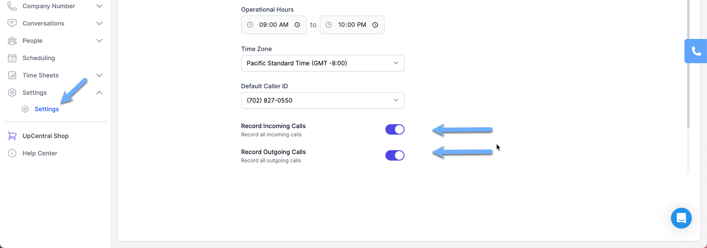The width and height of the screenshot is (707, 248).
Task: Expand the Company Number menu chevron
Action: click(x=99, y=6)
